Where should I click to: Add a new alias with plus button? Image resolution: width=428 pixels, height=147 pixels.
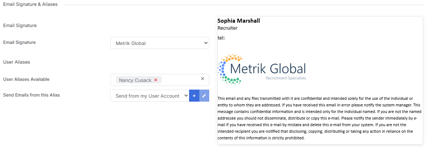(194, 96)
